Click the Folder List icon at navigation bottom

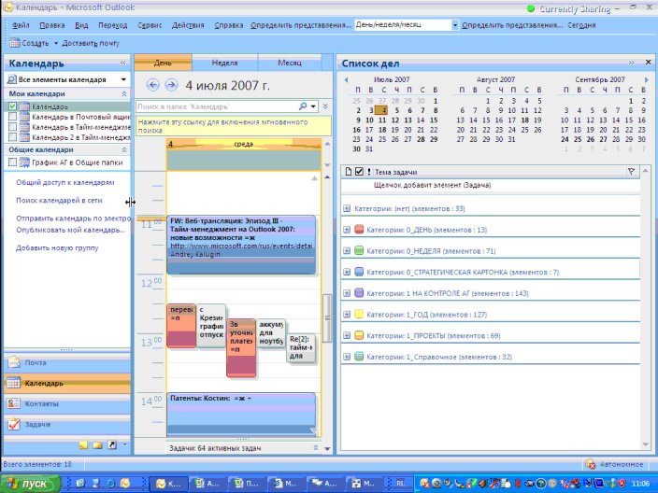pyautogui.click(x=98, y=444)
